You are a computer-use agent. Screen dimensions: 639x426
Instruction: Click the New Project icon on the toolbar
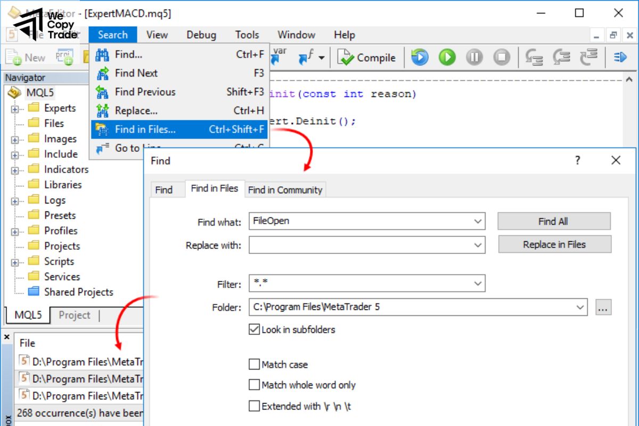[64, 56]
